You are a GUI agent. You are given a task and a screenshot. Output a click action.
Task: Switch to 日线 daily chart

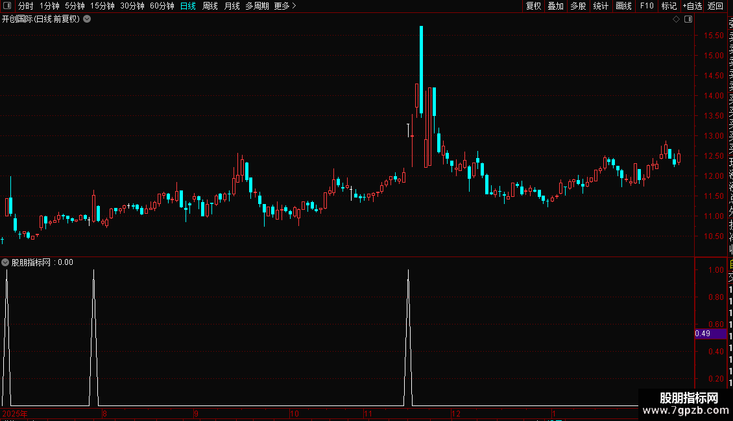(188, 6)
